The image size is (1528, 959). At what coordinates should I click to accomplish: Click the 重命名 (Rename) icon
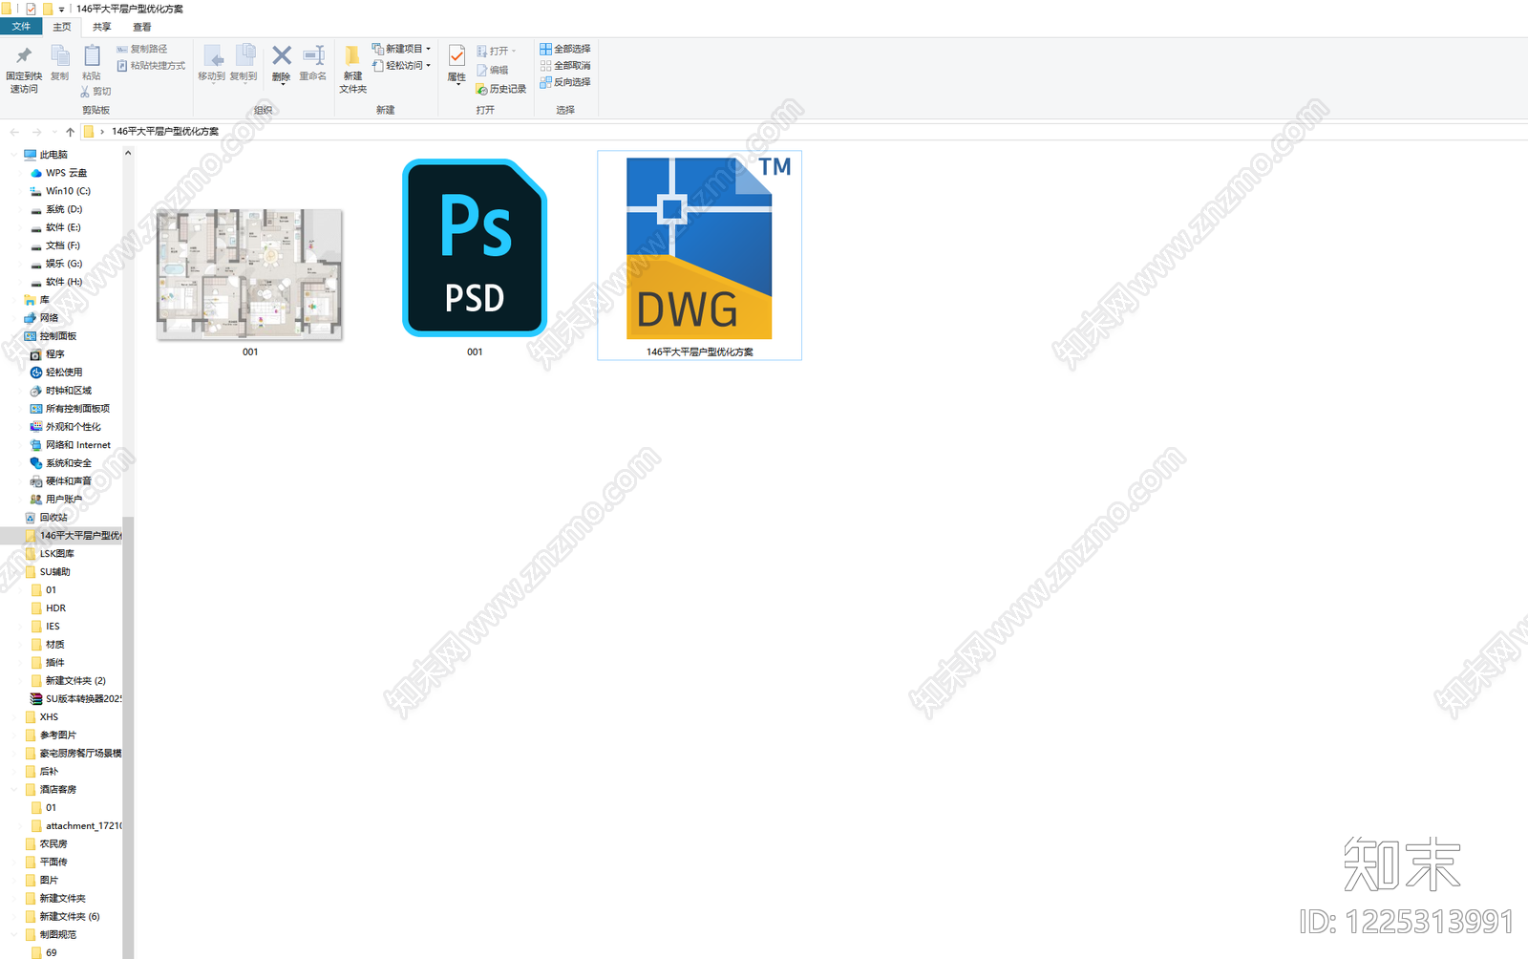pyautogui.click(x=313, y=56)
